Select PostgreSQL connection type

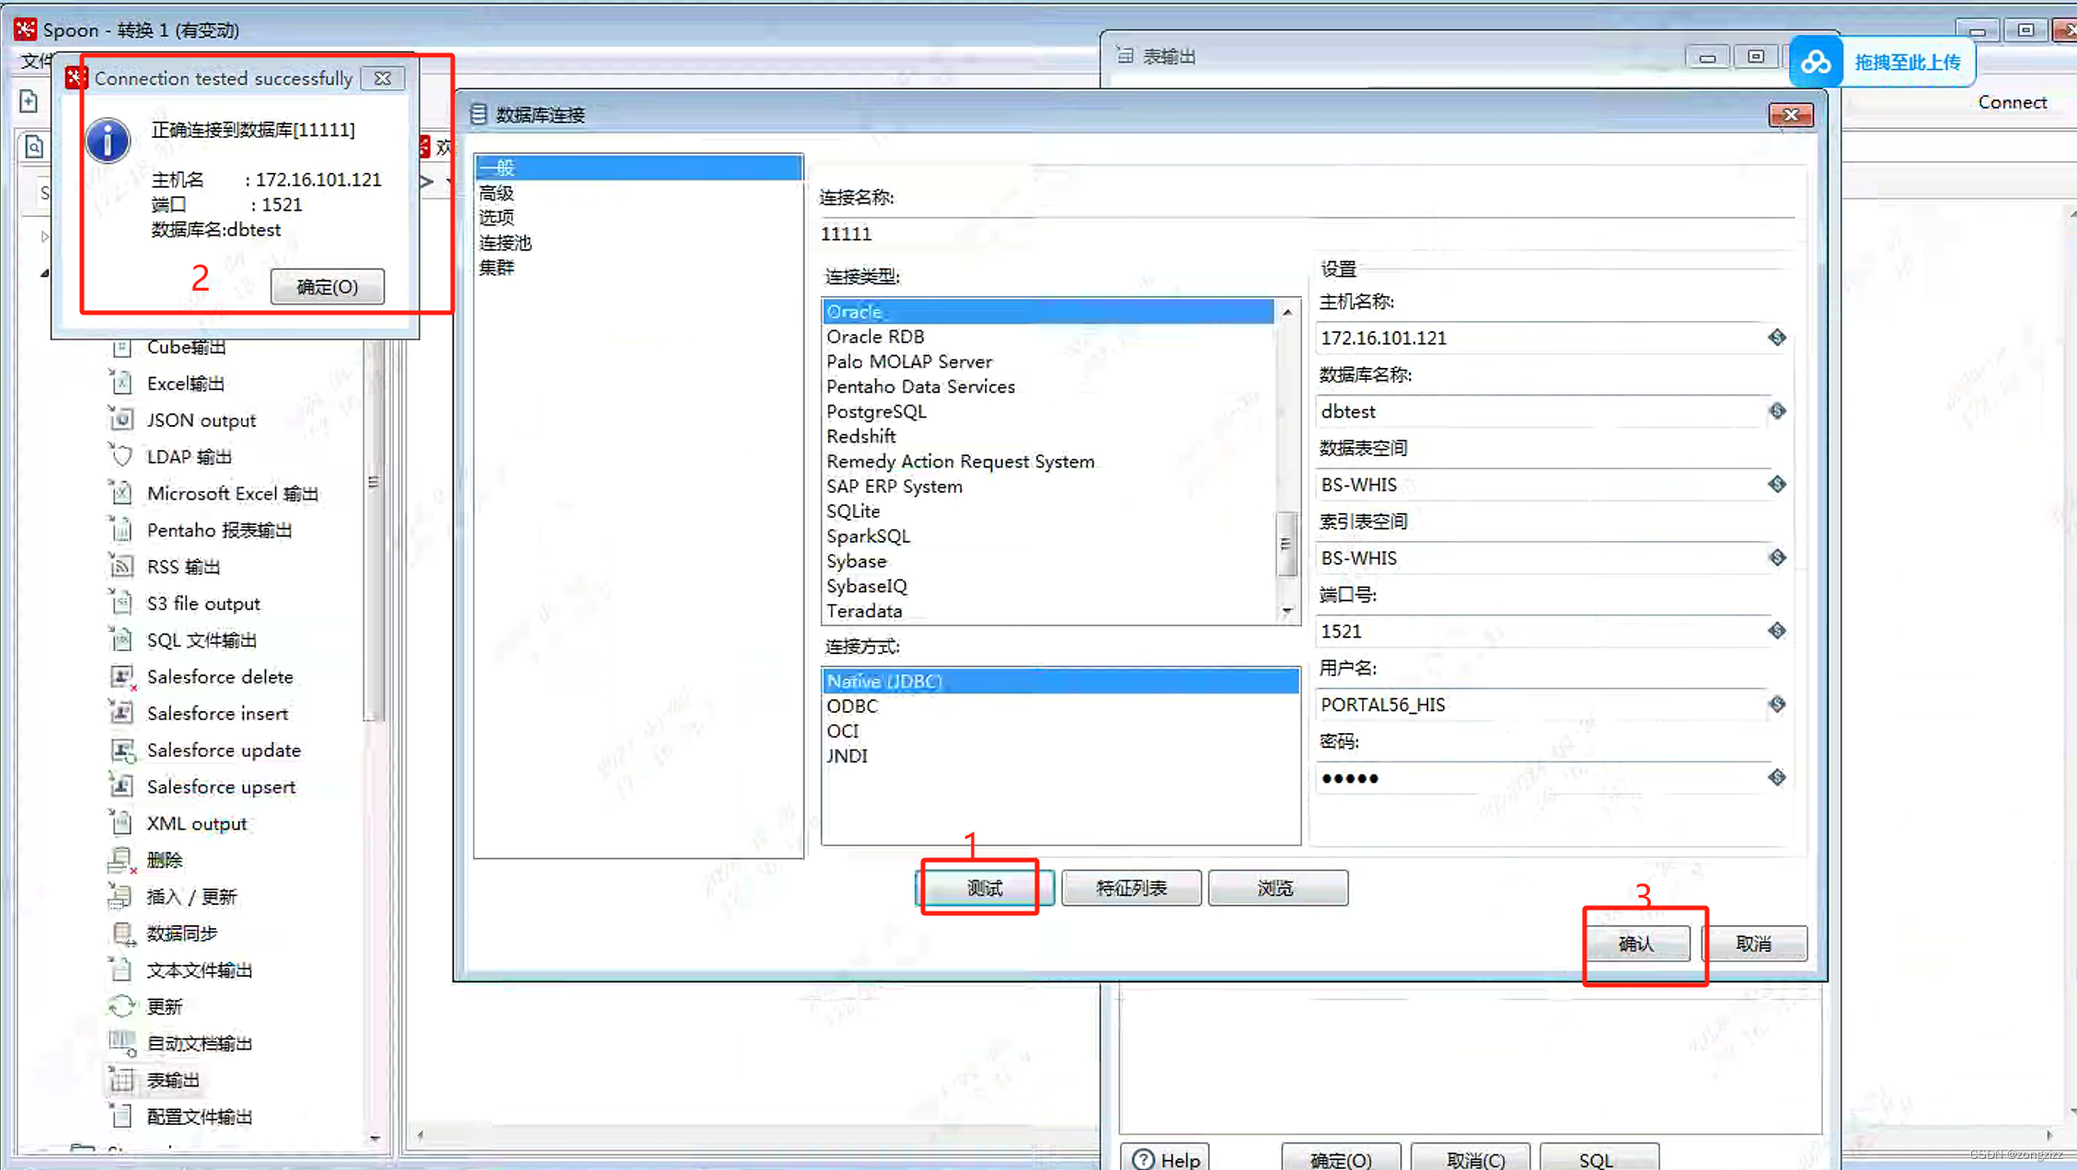click(x=876, y=411)
